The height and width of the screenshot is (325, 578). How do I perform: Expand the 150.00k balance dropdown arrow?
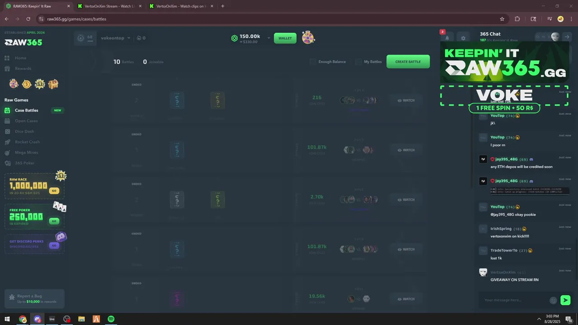tap(269, 38)
